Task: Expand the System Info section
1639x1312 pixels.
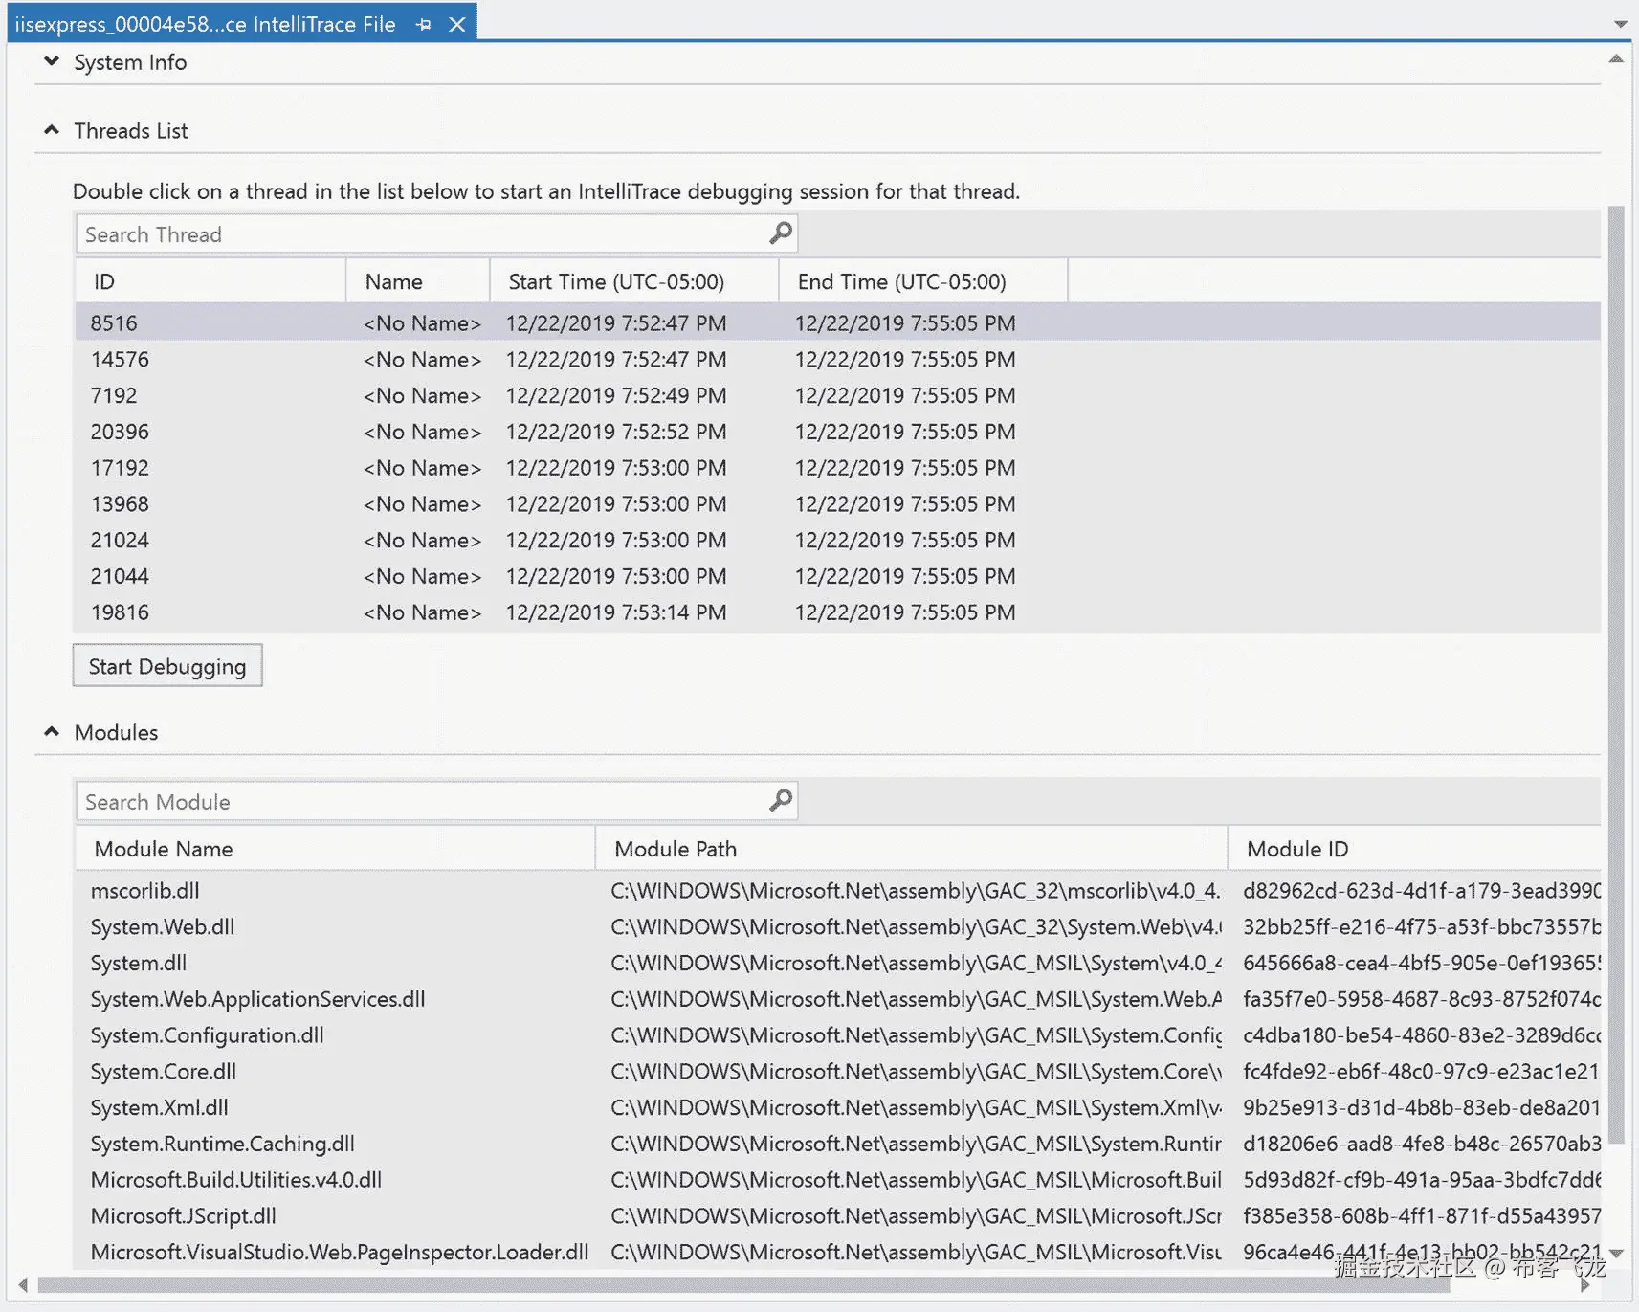Action: click(x=52, y=62)
